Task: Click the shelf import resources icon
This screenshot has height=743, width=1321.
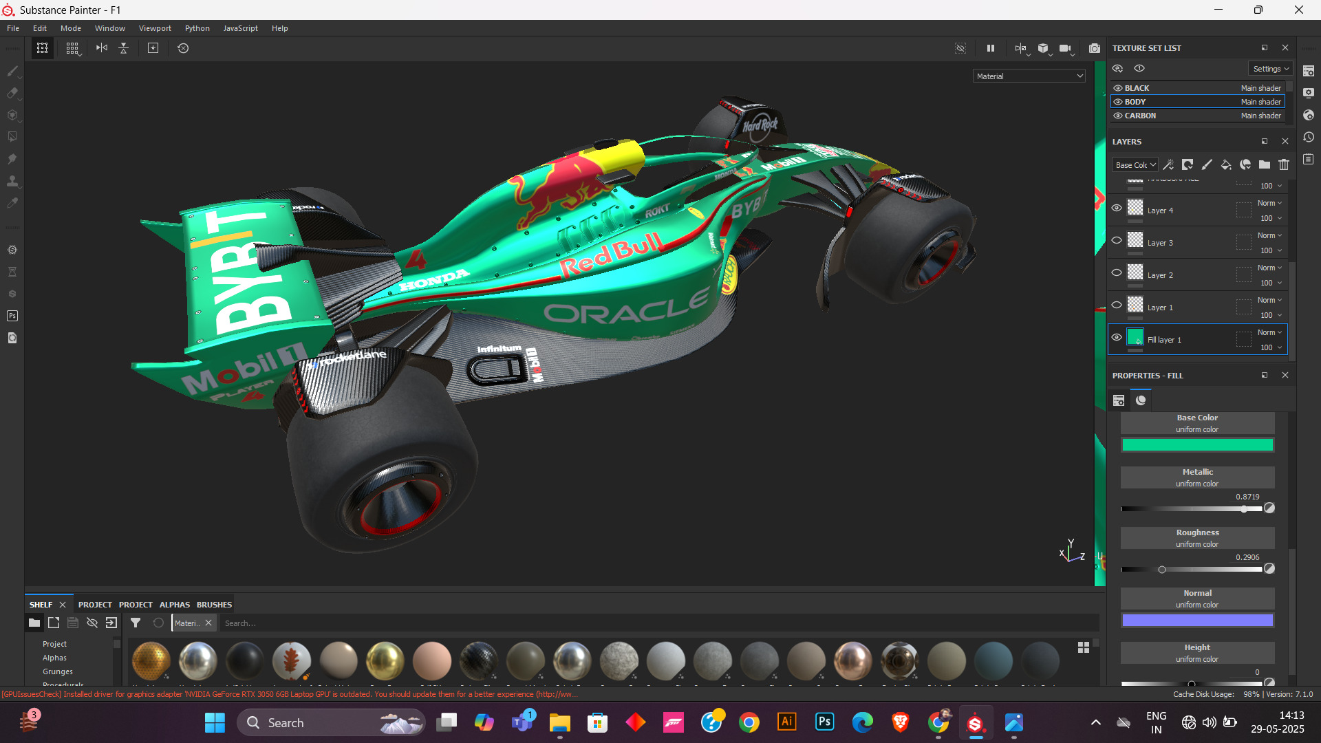Action: point(111,623)
